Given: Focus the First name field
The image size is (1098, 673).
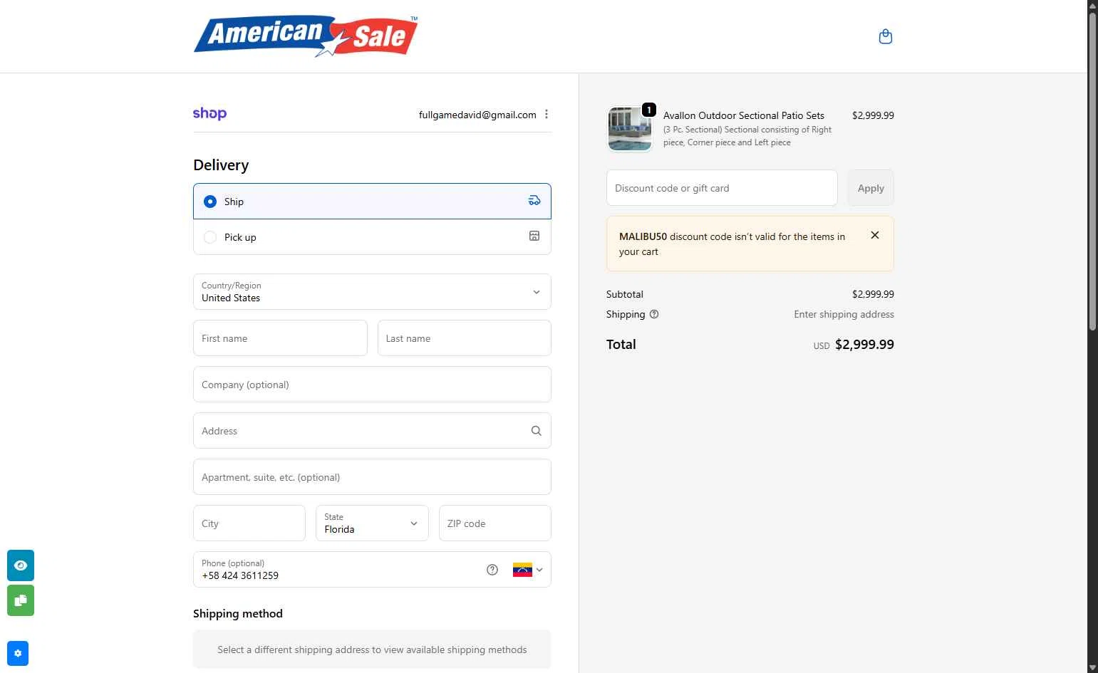Looking at the screenshot, I should (280, 338).
